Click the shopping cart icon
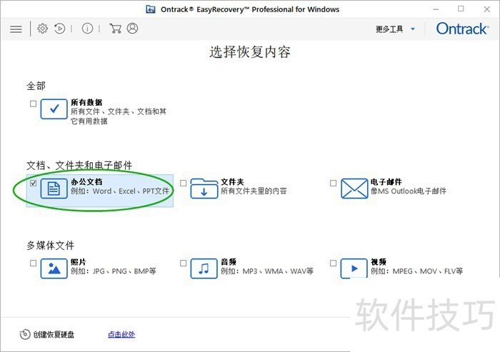Screen dimensions: 500x352 pyautogui.click(x=115, y=29)
